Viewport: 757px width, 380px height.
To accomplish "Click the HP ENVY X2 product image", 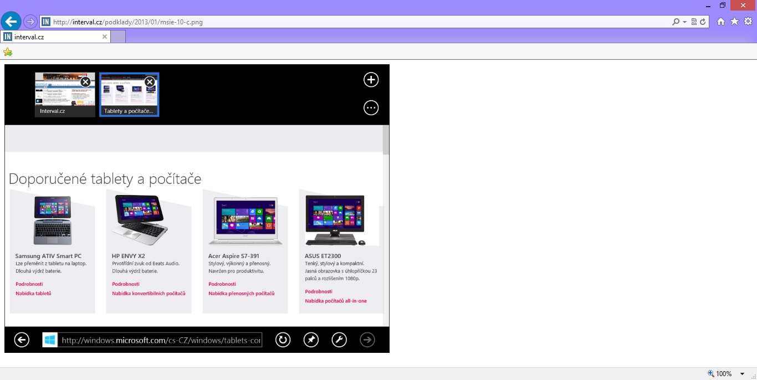I will [139, 220].
